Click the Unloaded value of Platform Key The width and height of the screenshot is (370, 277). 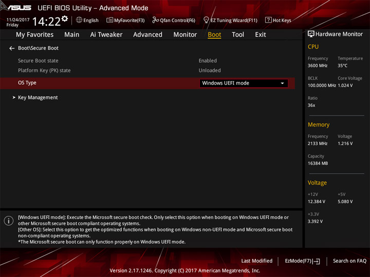tap(210, 70)
